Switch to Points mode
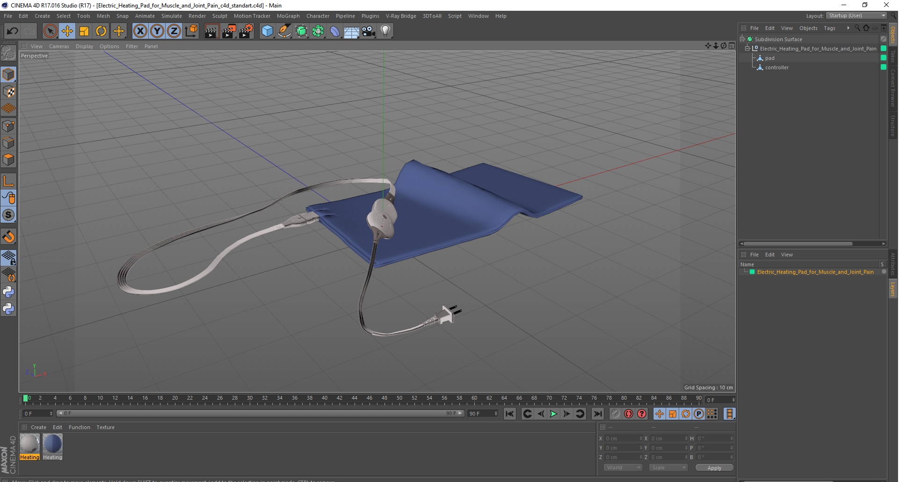 8,126
